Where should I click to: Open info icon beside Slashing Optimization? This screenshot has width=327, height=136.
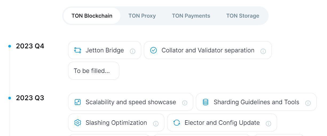click(x=155, y=123)
